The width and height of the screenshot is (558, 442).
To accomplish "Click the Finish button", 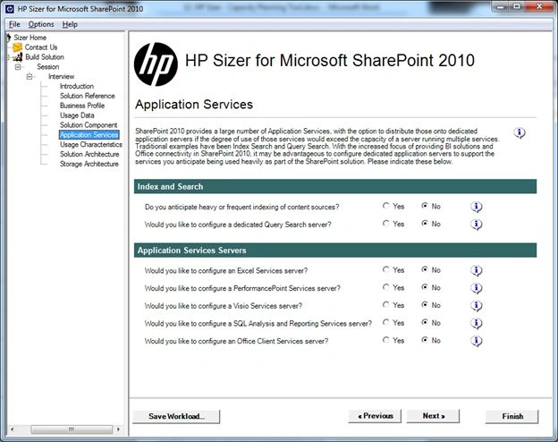I will (x=512, y=416).
